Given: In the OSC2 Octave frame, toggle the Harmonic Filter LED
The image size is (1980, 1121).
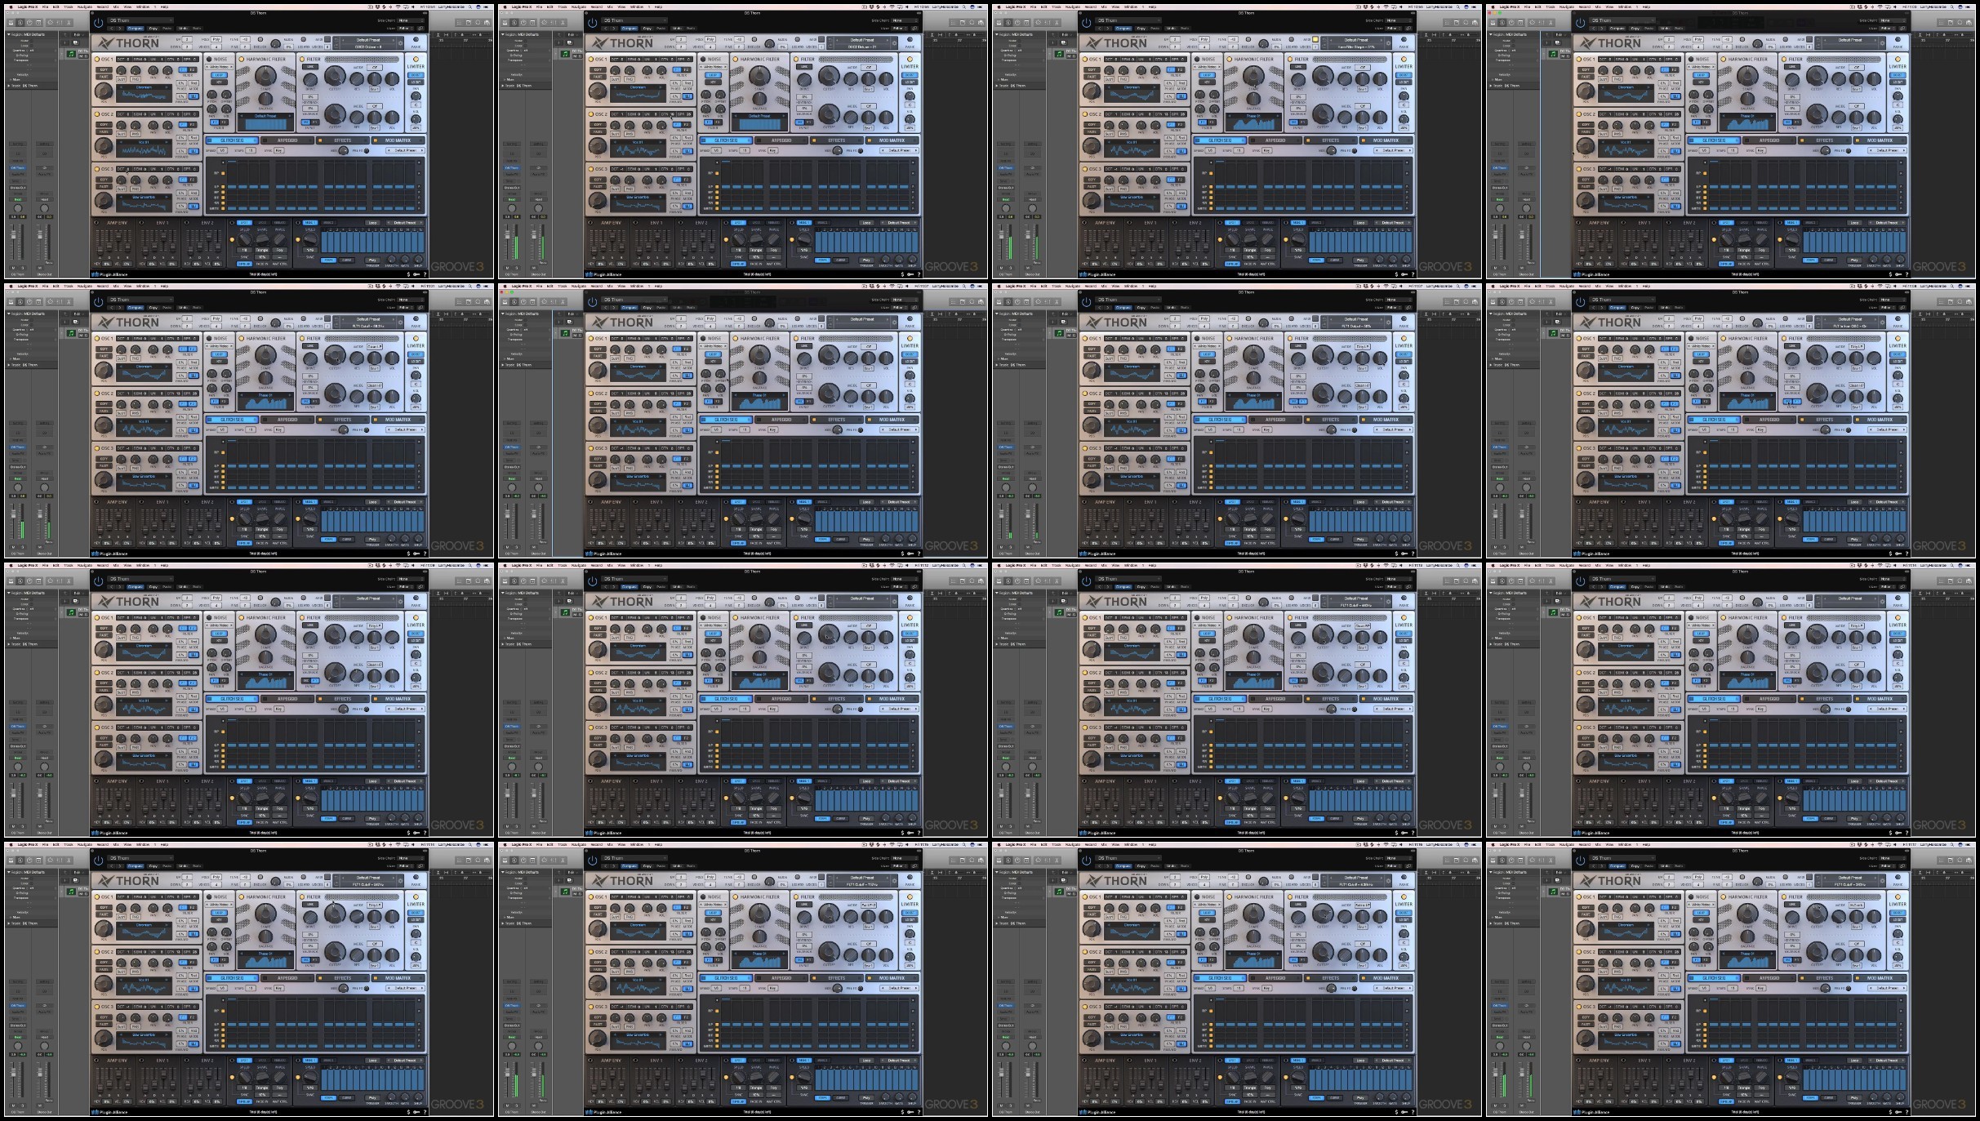Looking at the screenshot, I should point(241,60).
